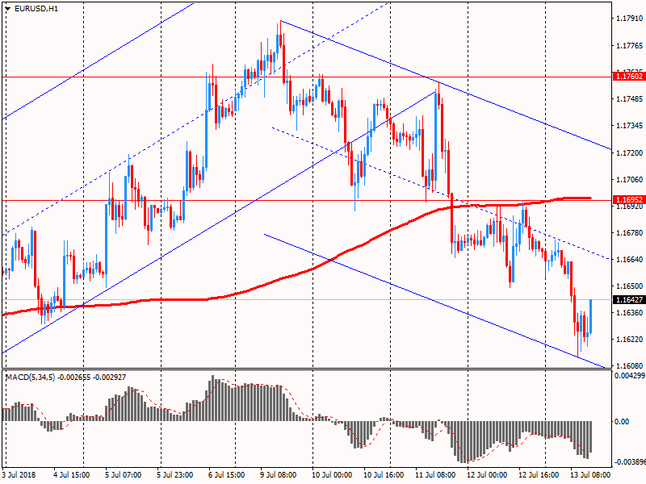Click time axis label 11 Jul 08:00
The image size is (646, 484).
(435, 474)
